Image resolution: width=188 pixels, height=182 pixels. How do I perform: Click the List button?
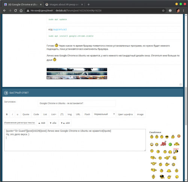click(45, 114)
